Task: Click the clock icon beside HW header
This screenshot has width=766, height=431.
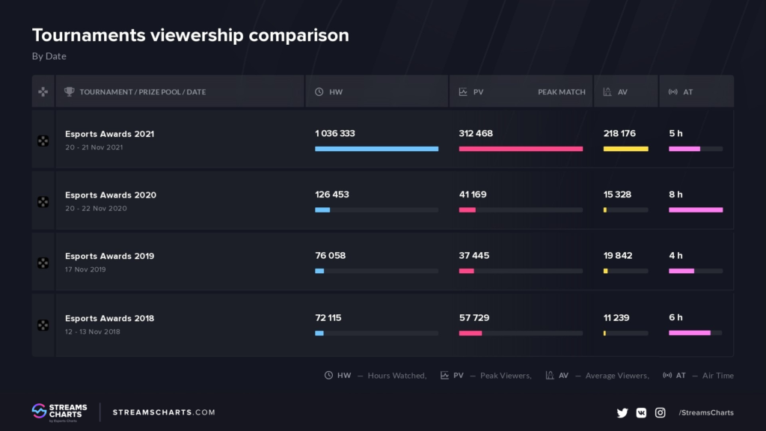Action: pos(319,92)
